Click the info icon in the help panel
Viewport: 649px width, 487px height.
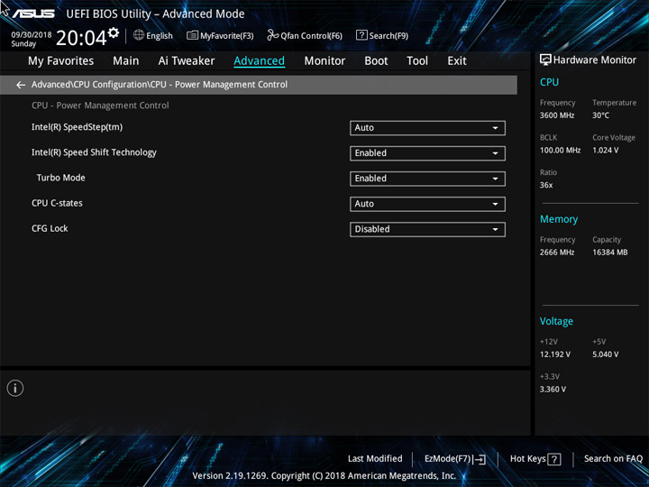(x=15, y=388)
